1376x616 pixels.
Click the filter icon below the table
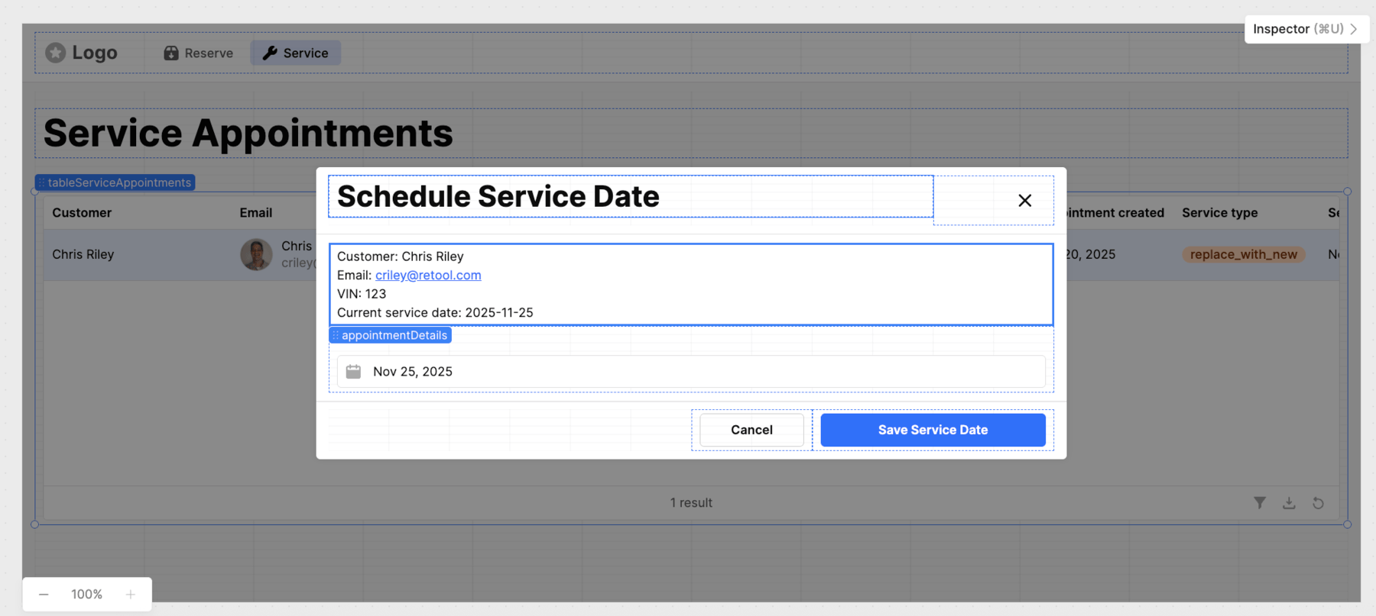tap(1260, 502)
